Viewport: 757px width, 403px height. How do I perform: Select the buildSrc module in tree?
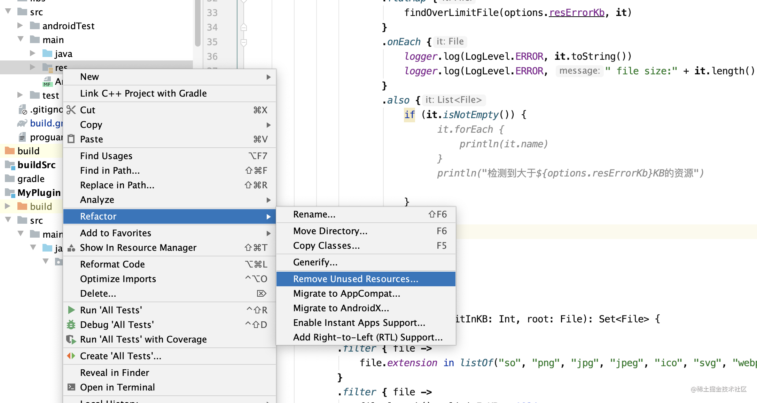(x=36, y=165)
